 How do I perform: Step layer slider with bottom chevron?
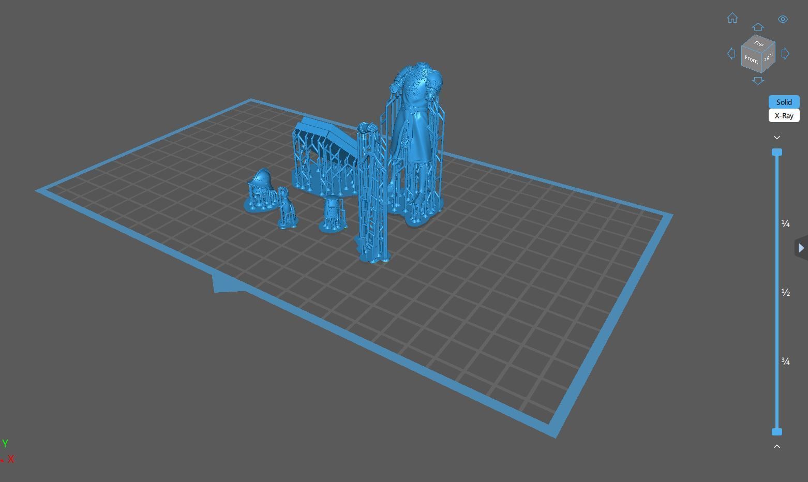click(x=776, y=446)
